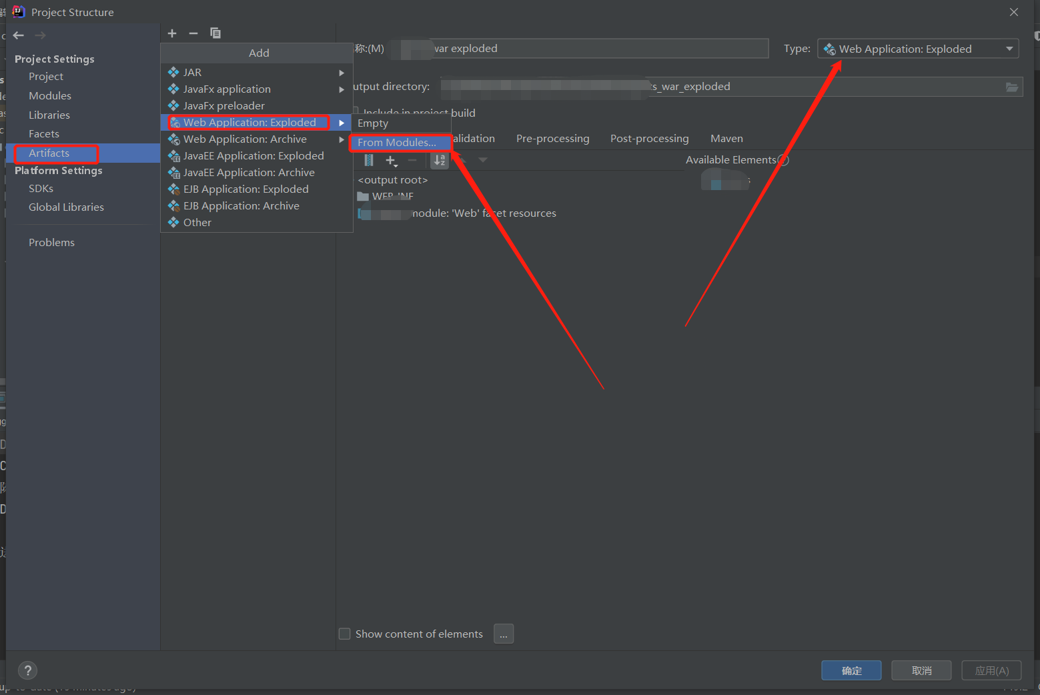Image resolution: width=1040 pixels, height=695 pixels.
Task: Click the JavaEE Application: Exploded icon
Action: (174, 155)
